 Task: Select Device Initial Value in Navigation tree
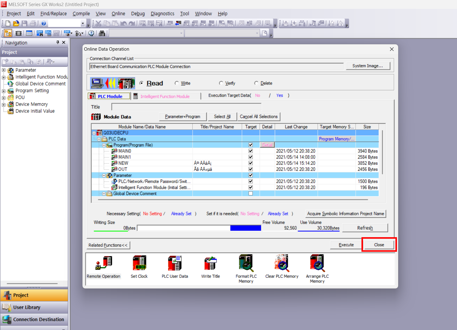coord(35,111)
